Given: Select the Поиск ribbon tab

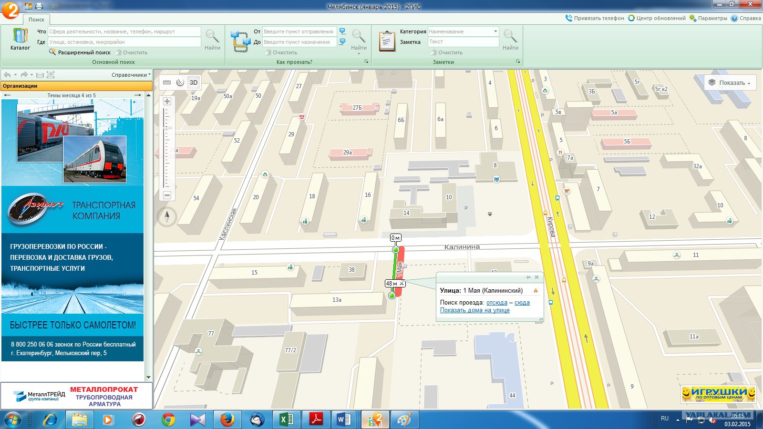Looking at the screenshot, I should click(36, 20).
